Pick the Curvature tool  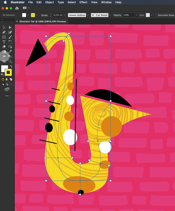pyautogui.click(x=10, y=32)
